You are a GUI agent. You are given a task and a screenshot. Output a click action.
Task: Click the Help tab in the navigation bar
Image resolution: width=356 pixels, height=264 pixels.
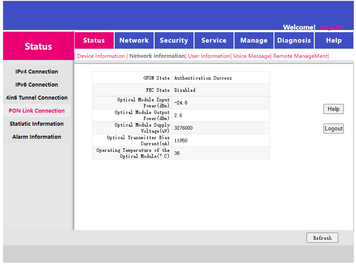(334, 40)
